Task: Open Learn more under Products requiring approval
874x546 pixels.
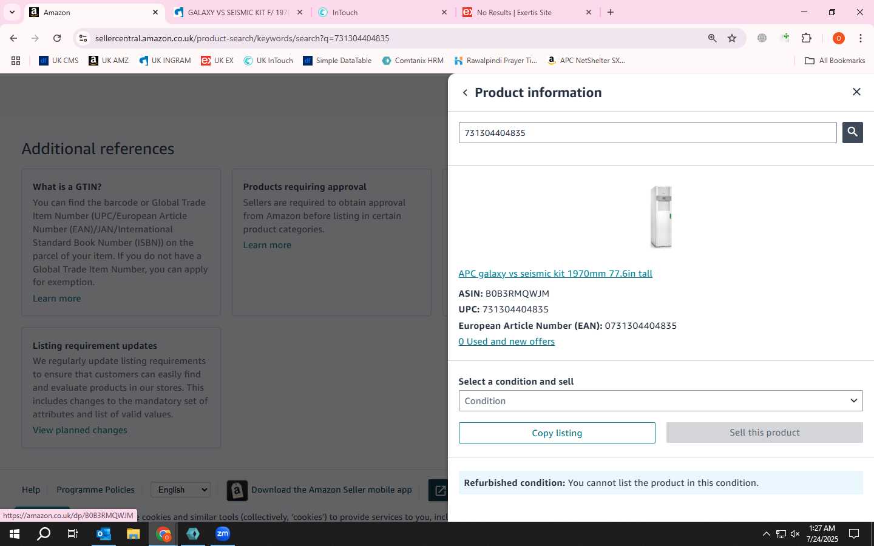Action: coord(267,245)
